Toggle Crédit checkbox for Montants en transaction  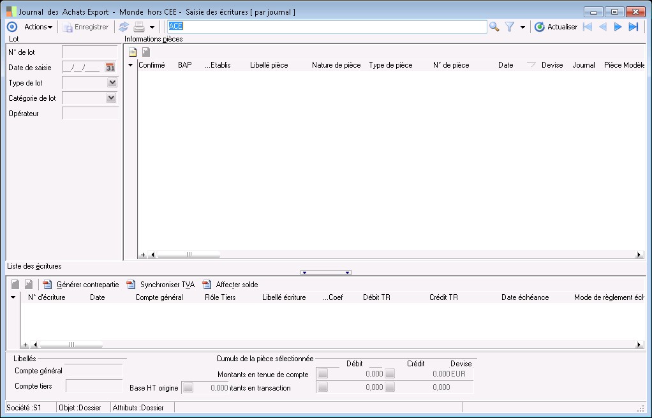tap(389, 387)
